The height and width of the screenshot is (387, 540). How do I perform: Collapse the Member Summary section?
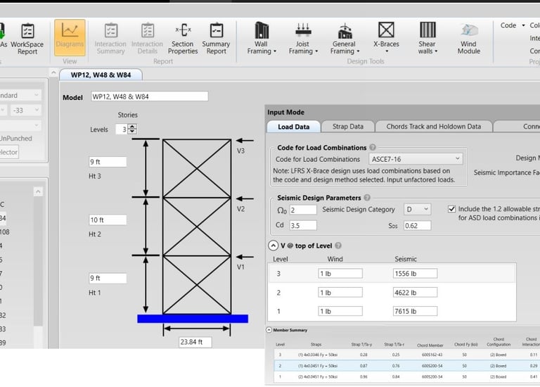coord(269,329)
